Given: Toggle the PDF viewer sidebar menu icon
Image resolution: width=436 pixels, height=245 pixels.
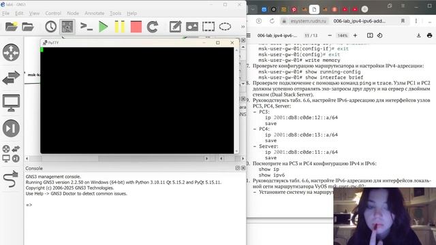Looking at the screenshot, I should coord(249,35).
